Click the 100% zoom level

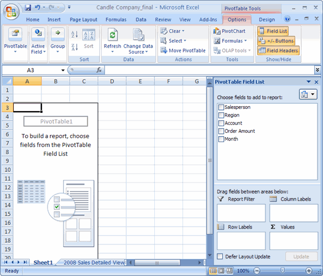(243, 270)
